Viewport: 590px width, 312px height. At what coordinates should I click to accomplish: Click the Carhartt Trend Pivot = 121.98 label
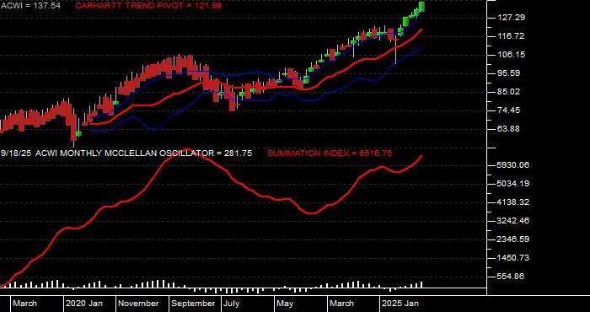pyautogui.click(x=148, y=6)
